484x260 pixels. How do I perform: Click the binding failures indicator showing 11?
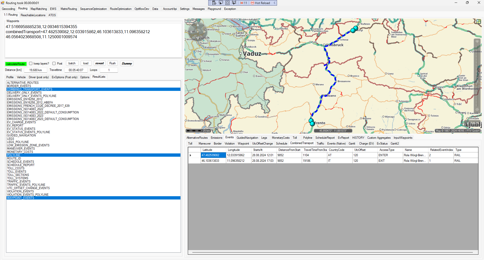point(244,3)
